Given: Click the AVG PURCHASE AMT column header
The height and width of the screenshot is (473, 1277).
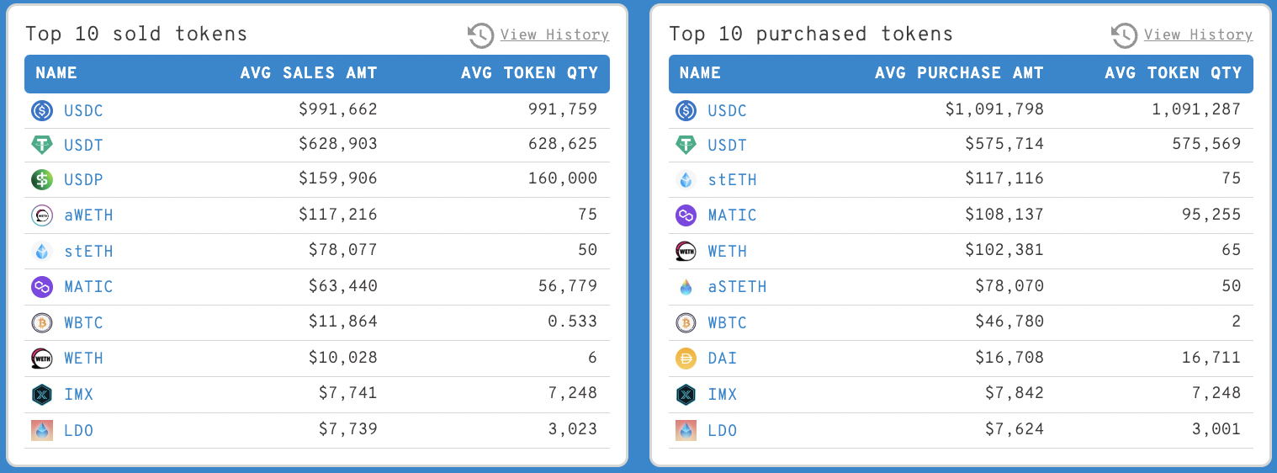Looking at the screenshot, I should (959, 73).
